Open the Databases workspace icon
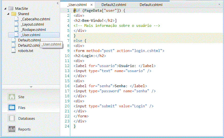Image resolution: width=224 pixels, height=138 pixels. point(12,119)
